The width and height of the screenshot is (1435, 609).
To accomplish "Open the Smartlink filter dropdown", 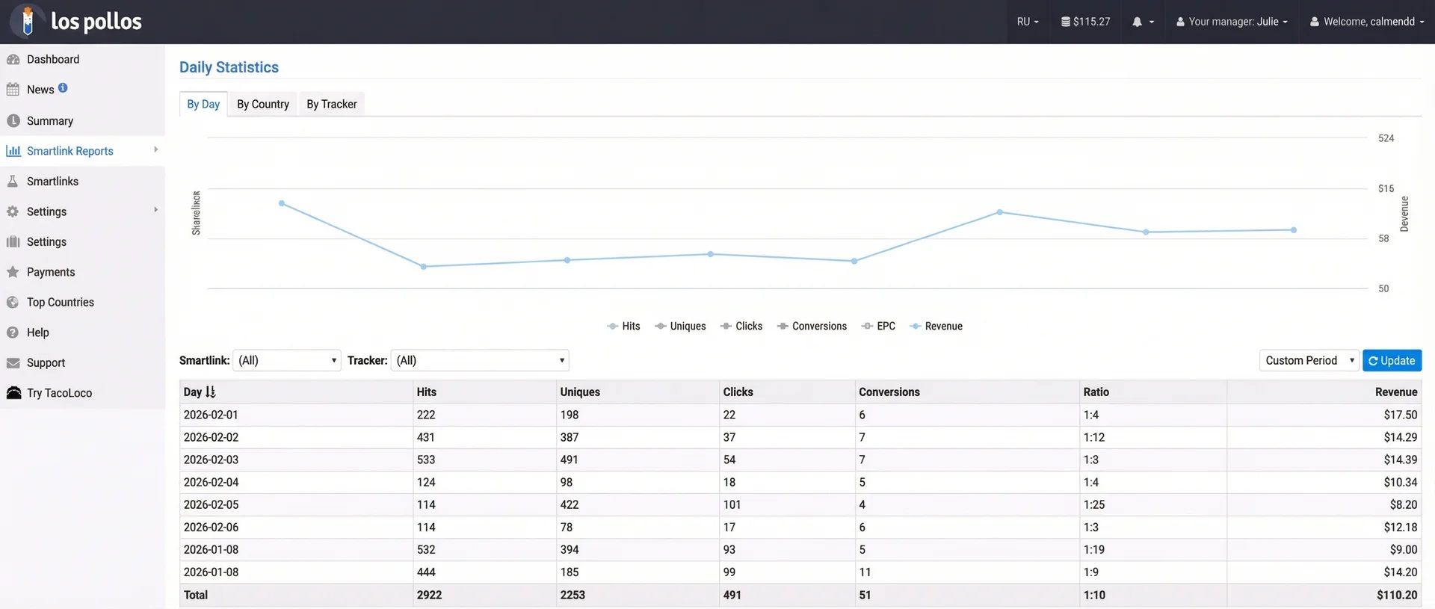I will pyautogui.click(x=287, y=360).
